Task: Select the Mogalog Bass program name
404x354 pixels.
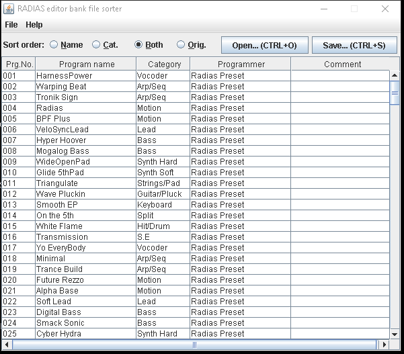Action: coord(85,151)
